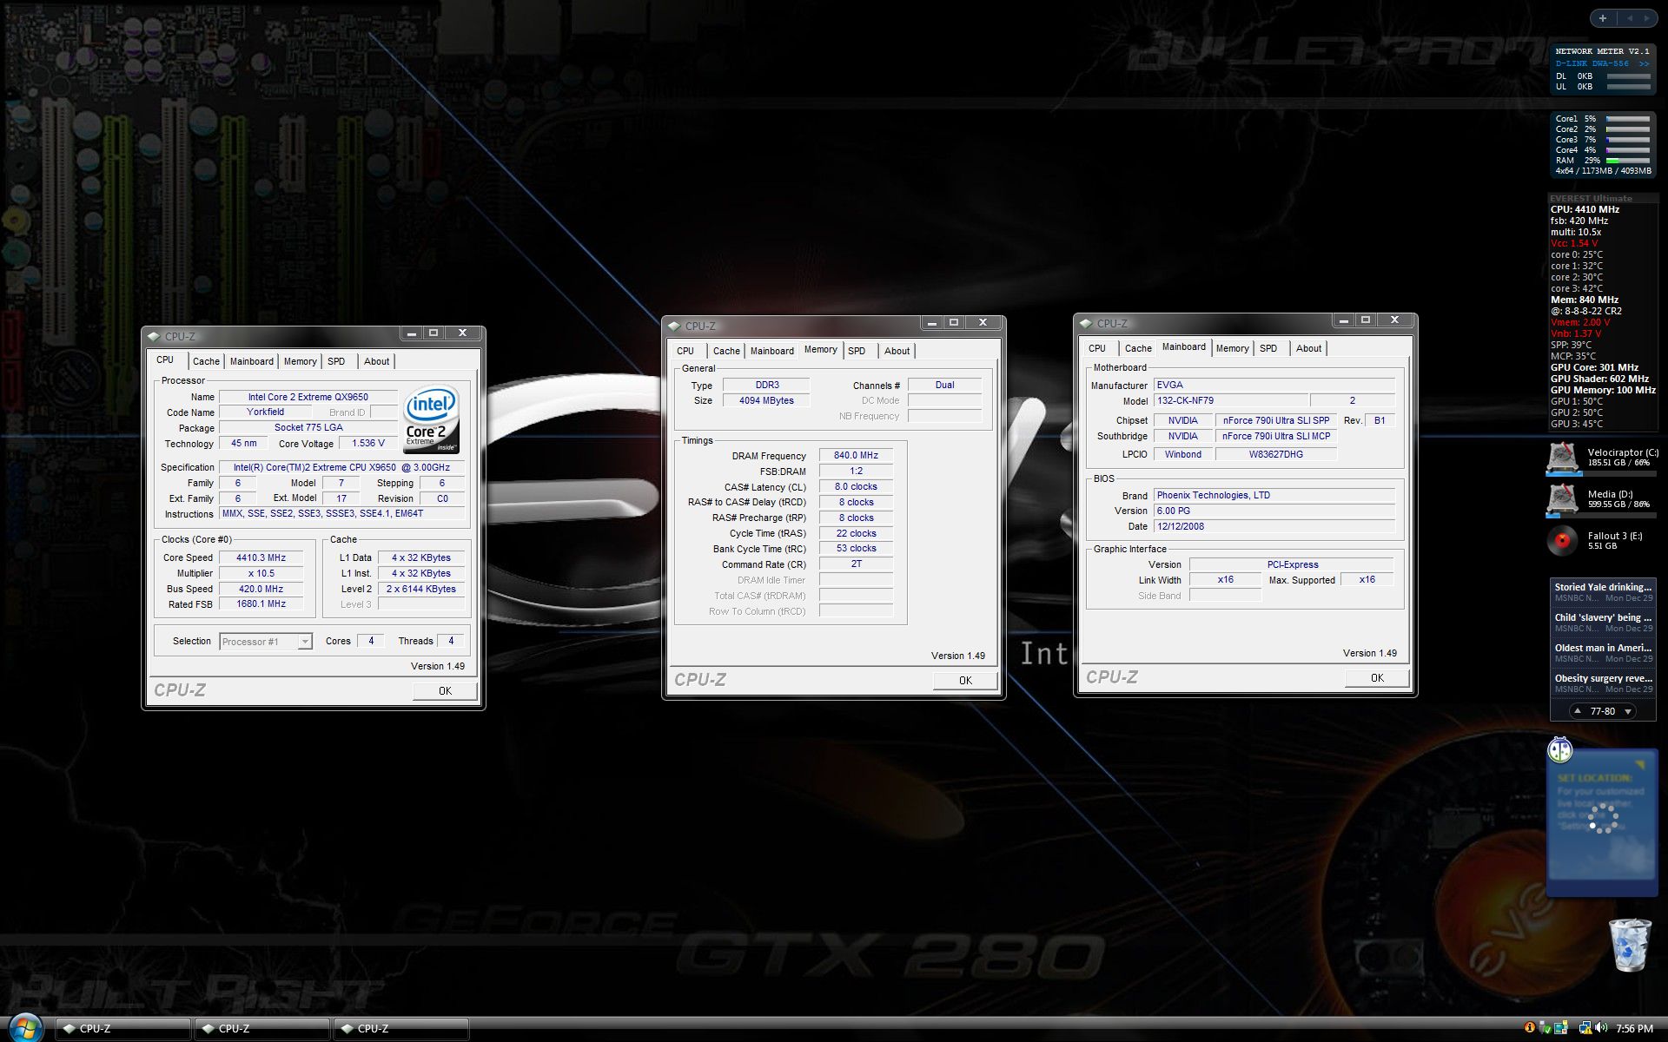The image size is (1668, 1042).
Task: Click the Intel Core 2 Extreme logo
Action: [x=432, y=419]
